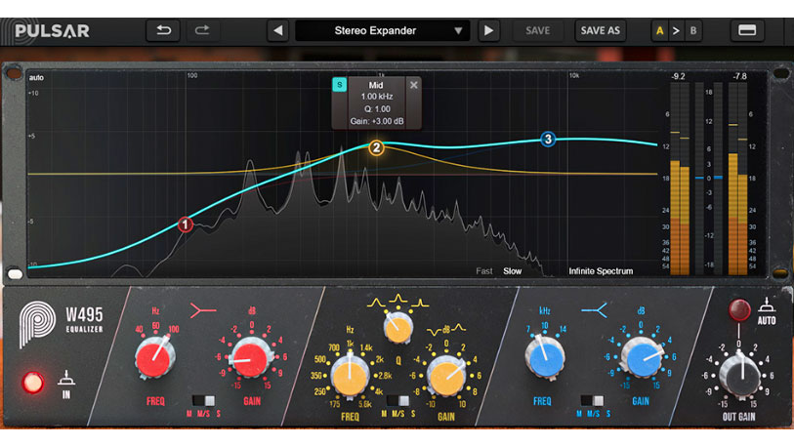The width and height of the screenshot is (794, 447).
Task: Select the B state slot
Action: (x=693, y=31)
